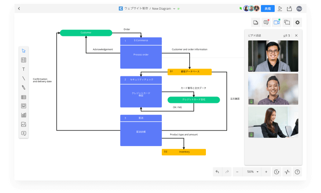Select the green Customer node

click(86, 33)
